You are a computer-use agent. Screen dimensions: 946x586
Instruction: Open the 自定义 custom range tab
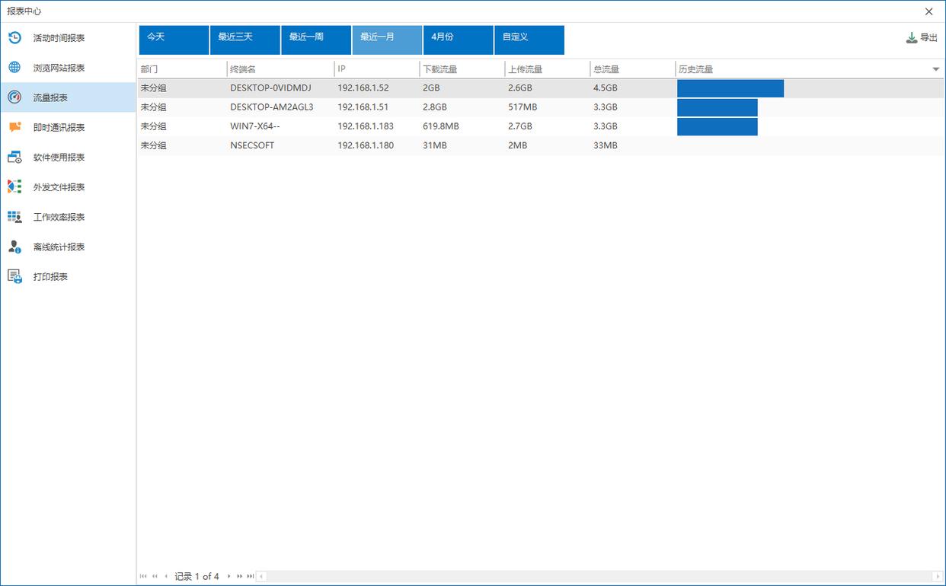tap(529, 40)
